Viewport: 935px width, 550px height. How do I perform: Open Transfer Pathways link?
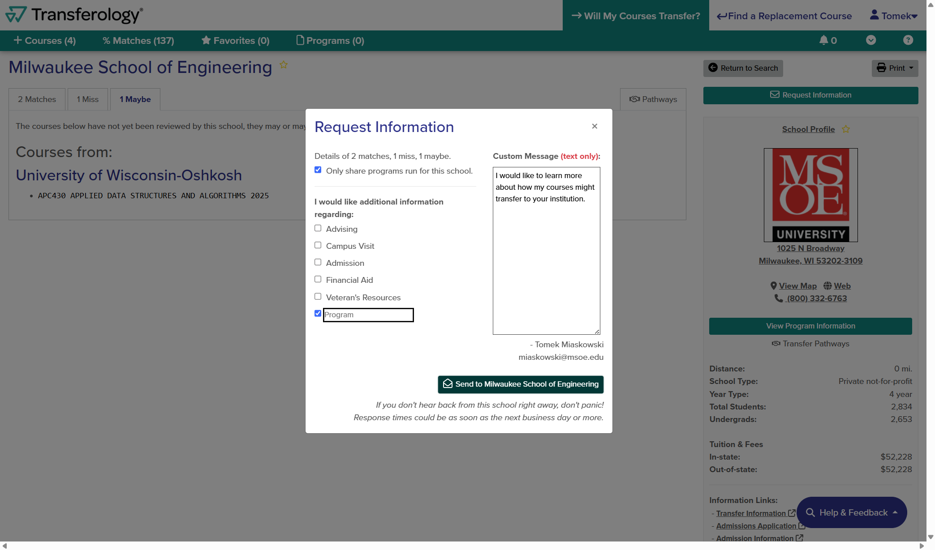click(x=810, y=344)
